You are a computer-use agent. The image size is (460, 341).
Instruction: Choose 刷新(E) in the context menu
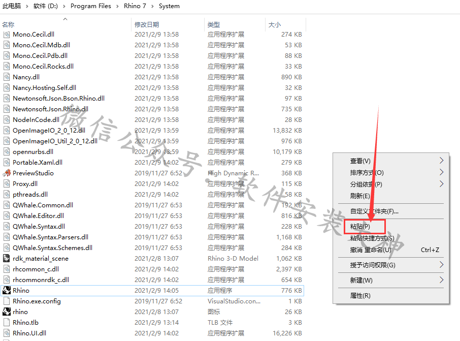pyautogui.click(x=360, y=196)
